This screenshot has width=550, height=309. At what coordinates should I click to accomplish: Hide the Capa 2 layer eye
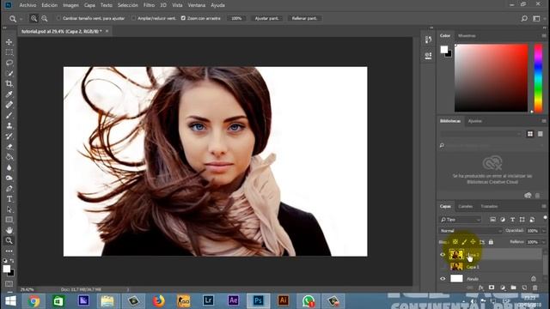pyautogui.click(x=443, y=255)
